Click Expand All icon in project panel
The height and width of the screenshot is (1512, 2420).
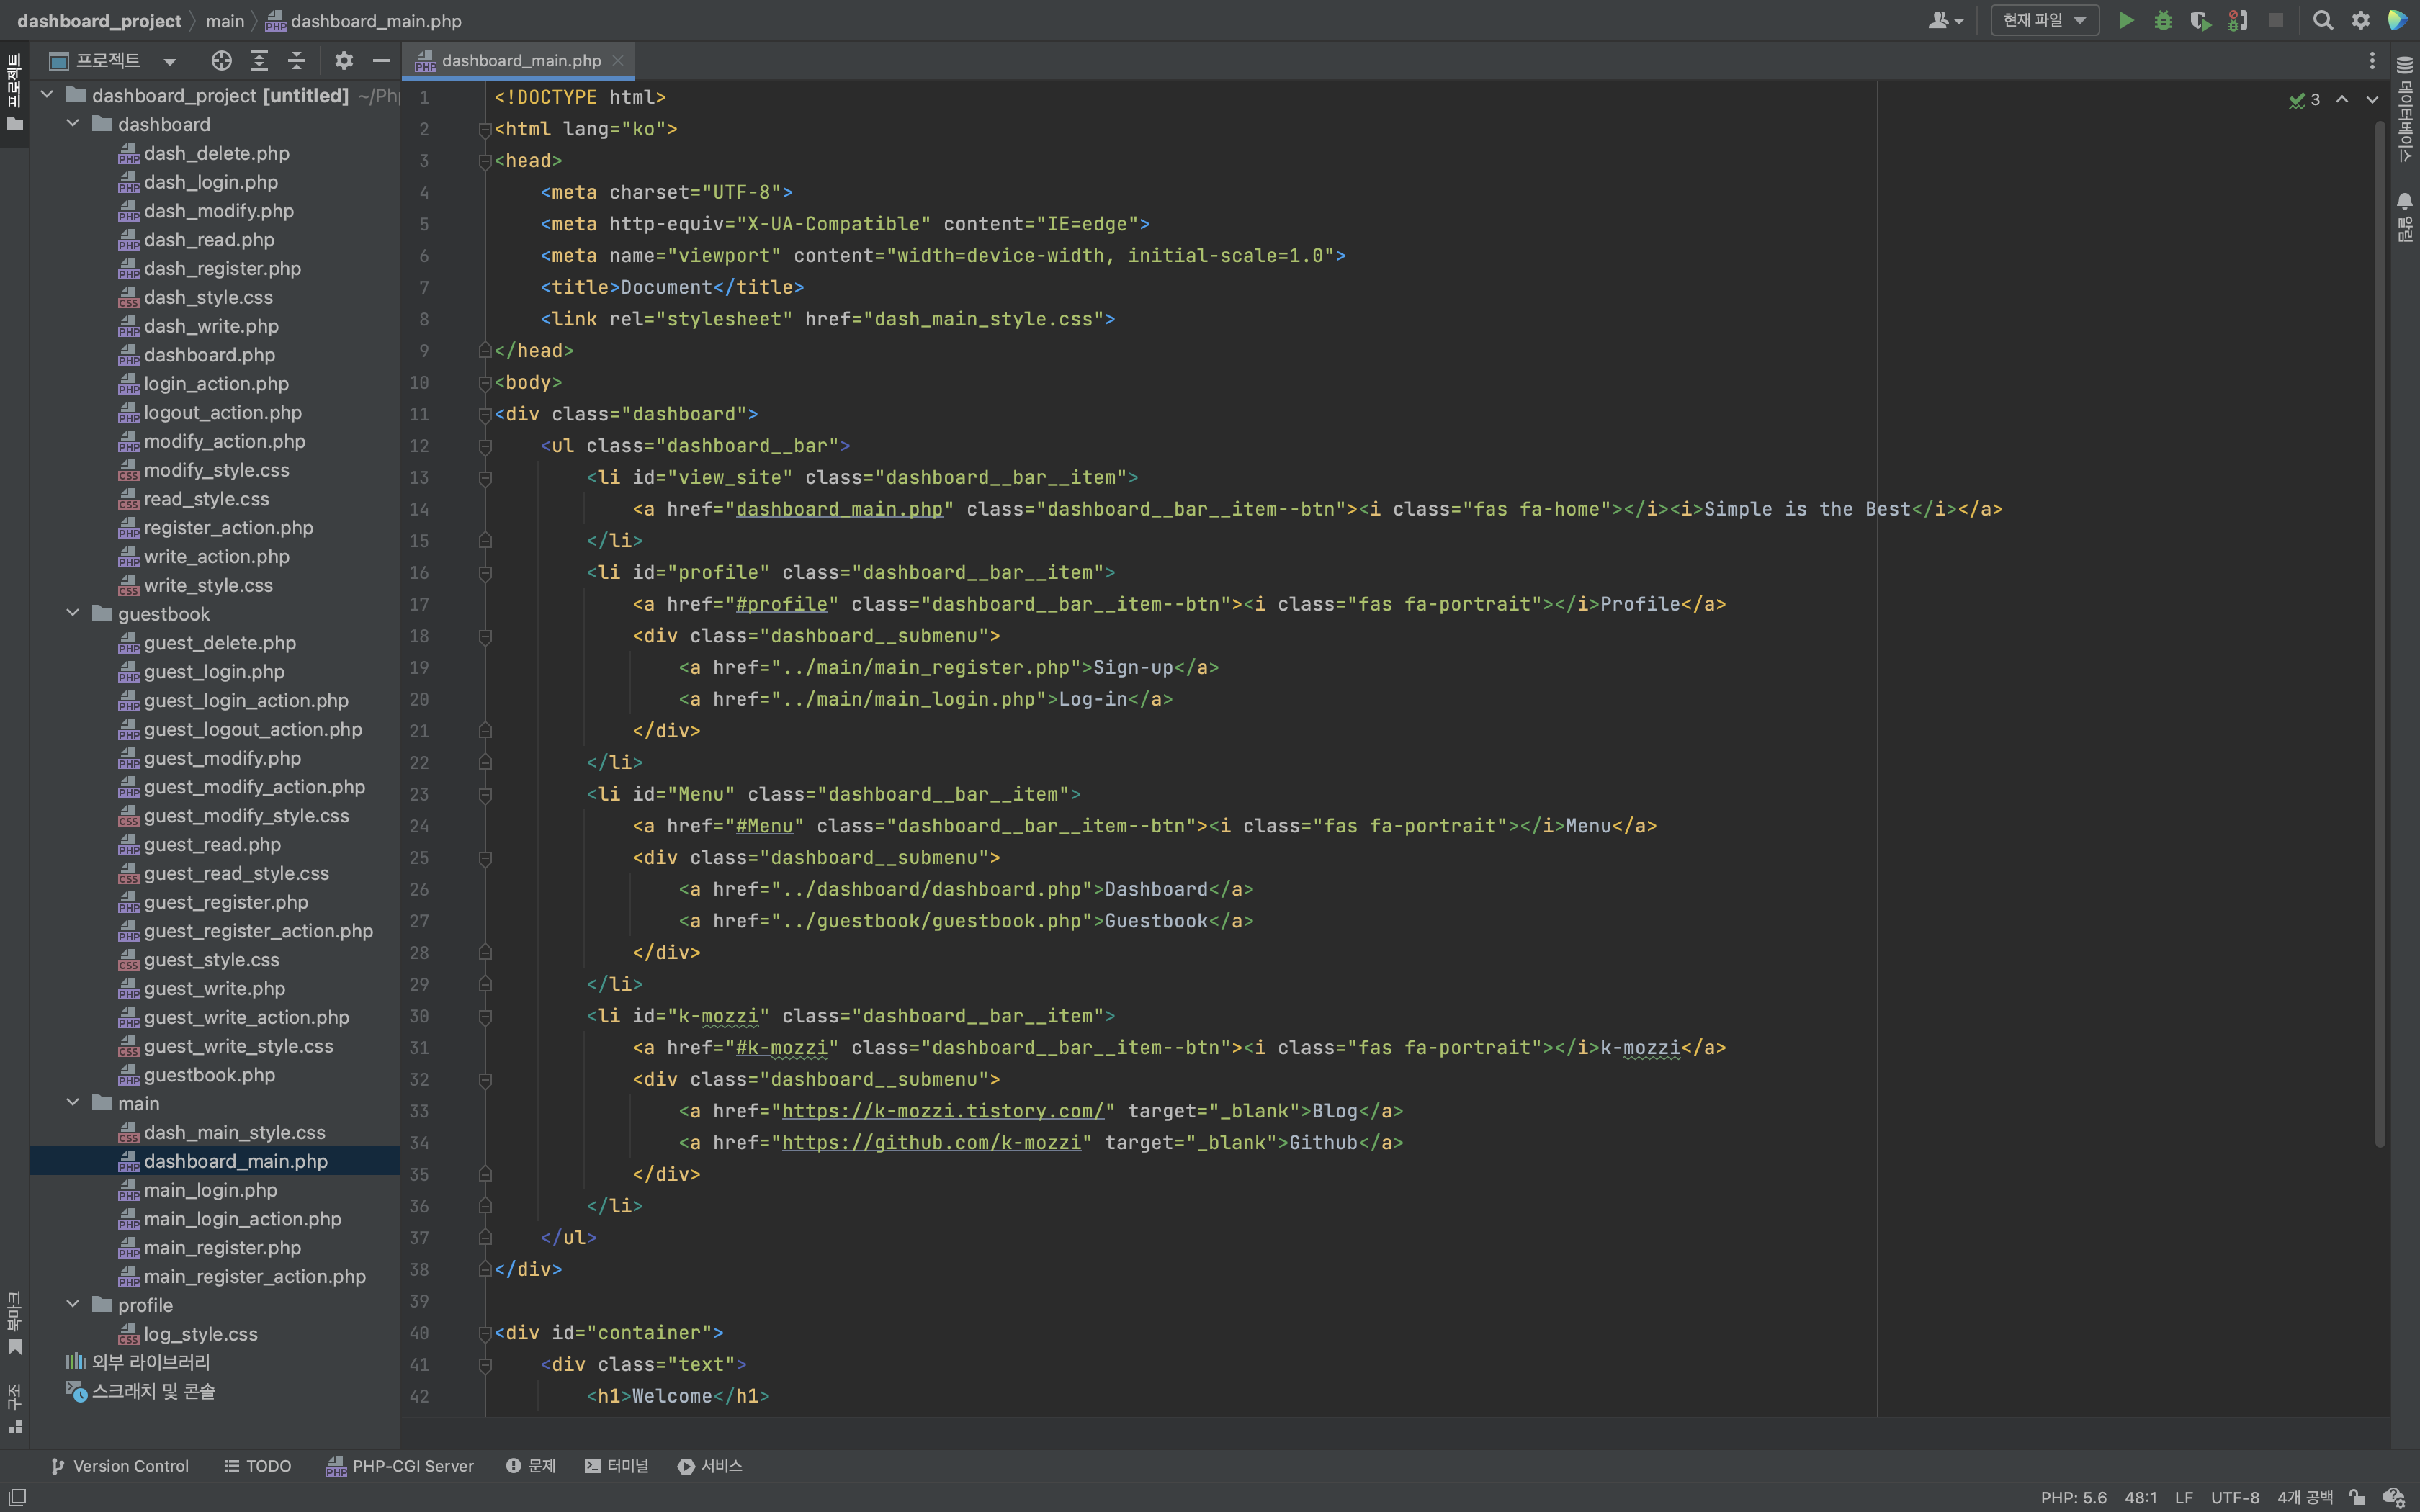coord(259,61)
